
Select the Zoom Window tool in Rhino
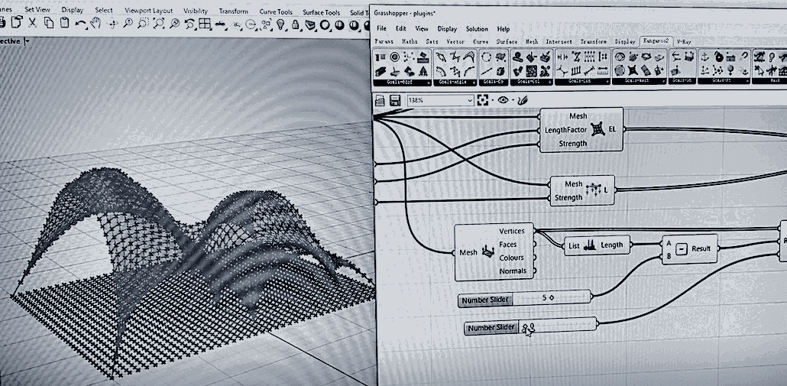pos(143,23)
